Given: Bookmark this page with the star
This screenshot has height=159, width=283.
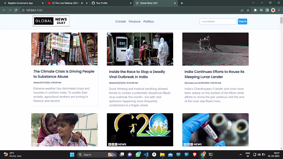Looking at the screenshot, I should (248, 10).
